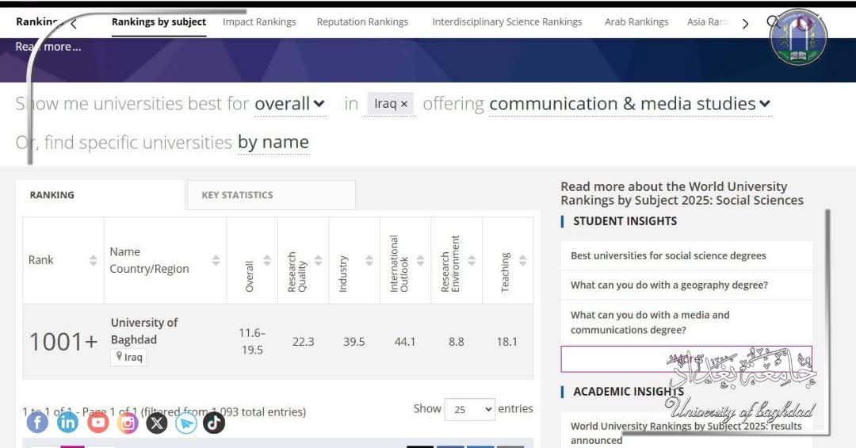Open Reputation Rankings menu item
This screenshot has width=856, height=448.
(x=362, y=22)
